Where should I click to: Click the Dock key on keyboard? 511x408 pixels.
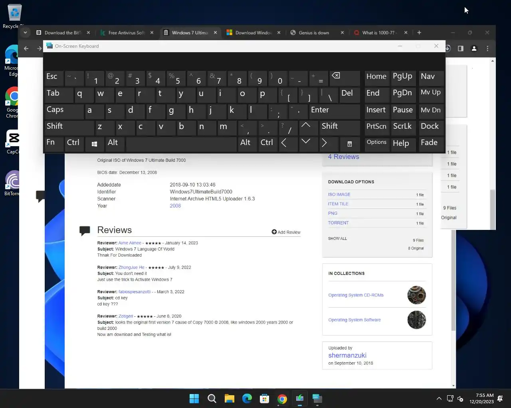point(431,127)
